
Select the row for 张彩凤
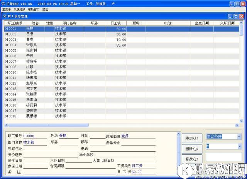122,45
